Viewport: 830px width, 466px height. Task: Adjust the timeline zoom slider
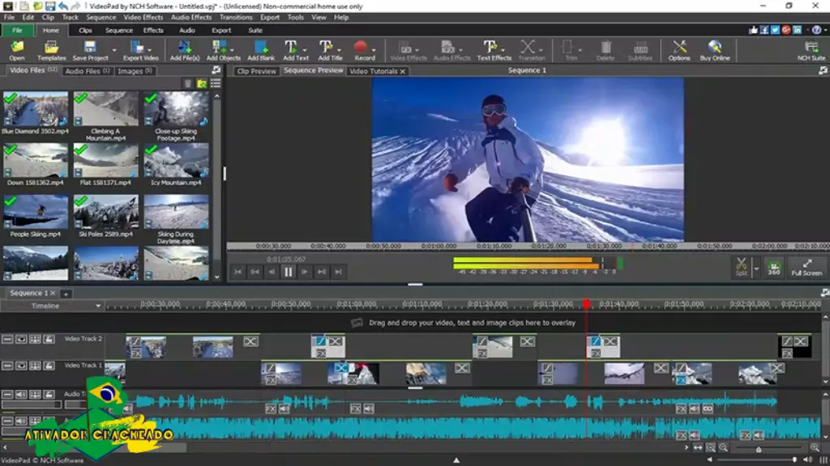point(759,448)
